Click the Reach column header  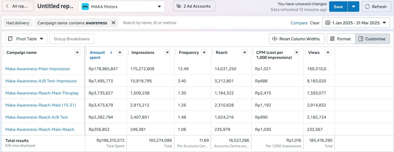pyautogui.click(x=221, y=53)
